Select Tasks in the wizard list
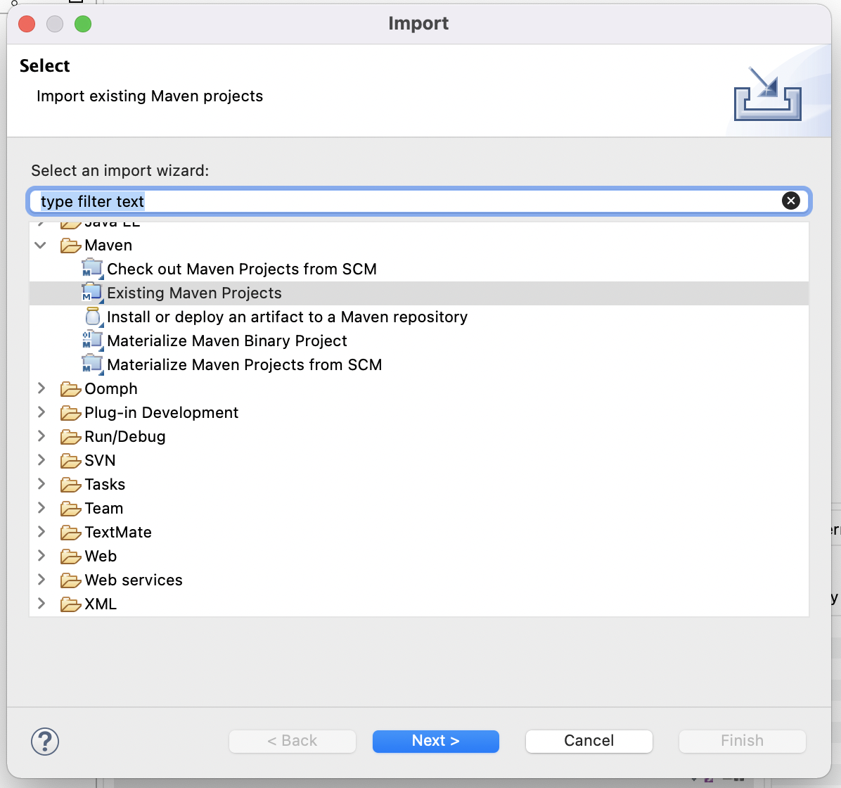 click(x=105, y=484)
